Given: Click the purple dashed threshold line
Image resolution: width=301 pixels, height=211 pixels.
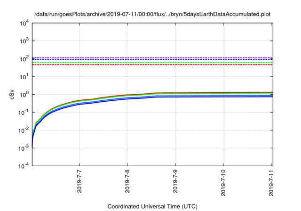Looking at the screenshot, I should (152, 57).
